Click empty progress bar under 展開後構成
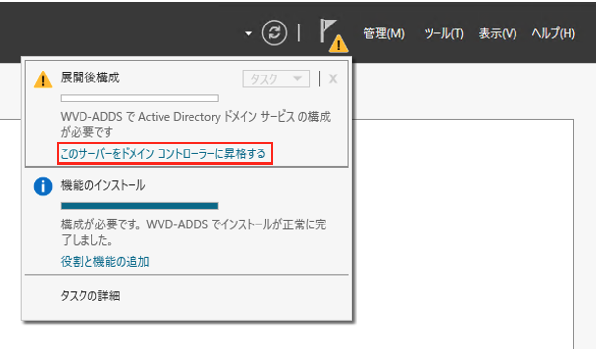This screenshot has width=596, height=349. (139, 98)
